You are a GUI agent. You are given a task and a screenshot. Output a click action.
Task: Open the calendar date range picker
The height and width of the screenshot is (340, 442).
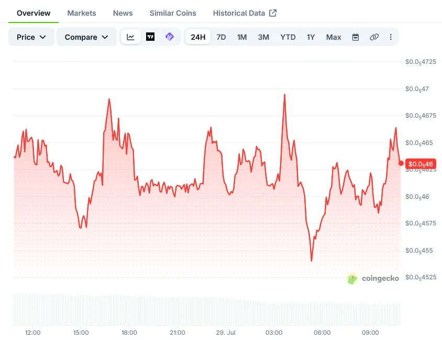click(356, 37)
